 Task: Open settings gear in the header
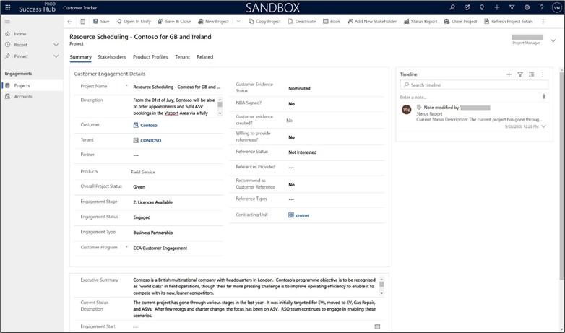[527, 7]
